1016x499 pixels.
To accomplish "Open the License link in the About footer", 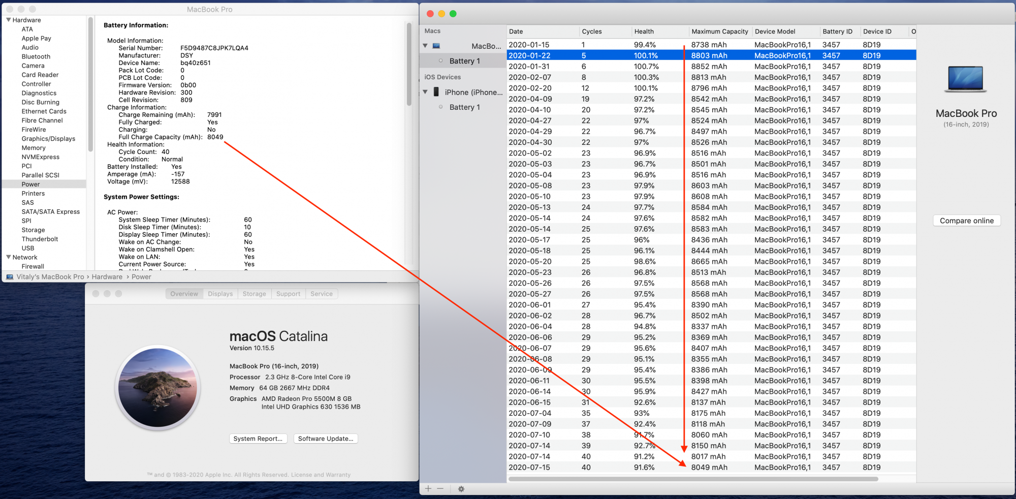I will [302, 475].
